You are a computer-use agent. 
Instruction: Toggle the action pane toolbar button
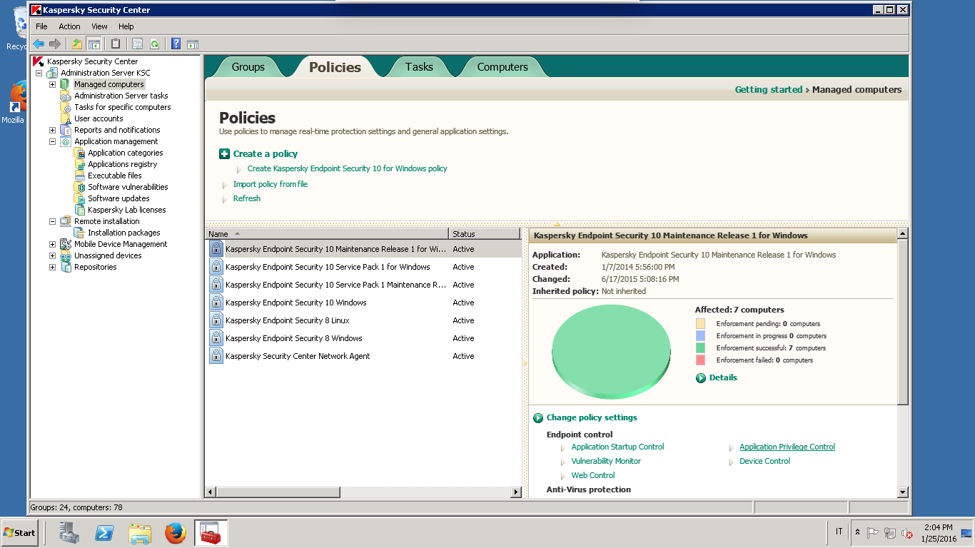coord(193,44)
